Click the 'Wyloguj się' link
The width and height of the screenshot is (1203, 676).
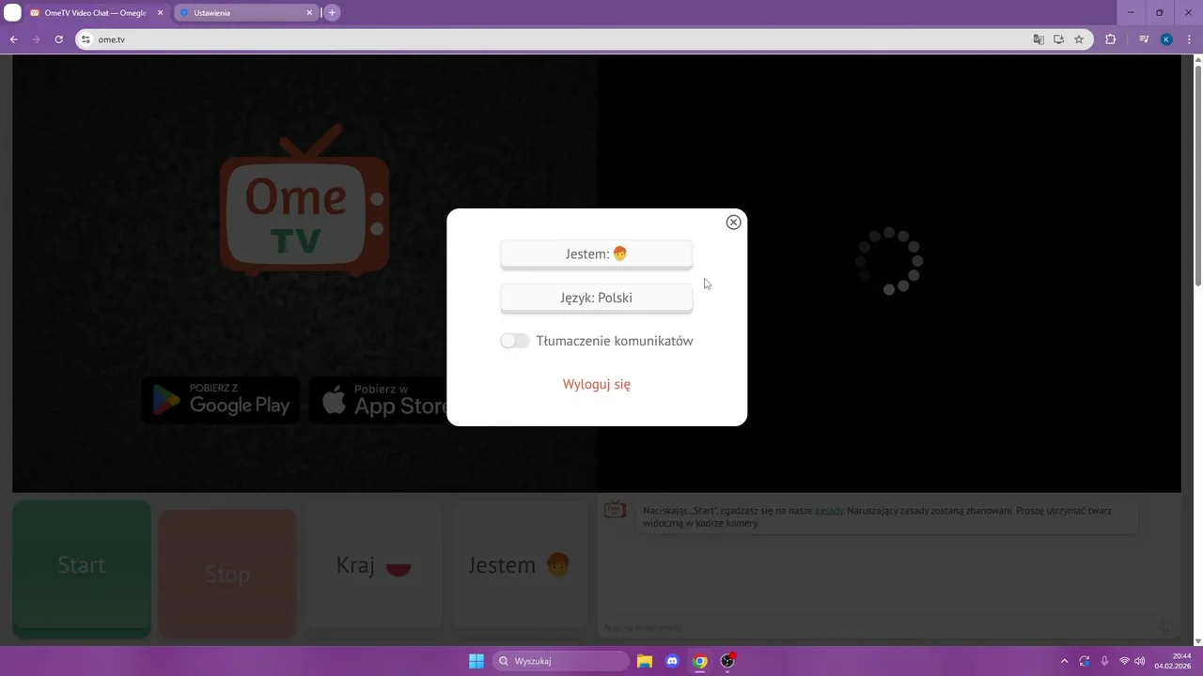tap(597, 384)
